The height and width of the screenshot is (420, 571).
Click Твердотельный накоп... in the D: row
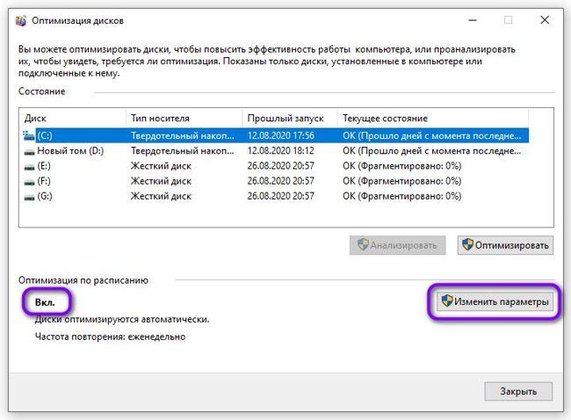183,151
